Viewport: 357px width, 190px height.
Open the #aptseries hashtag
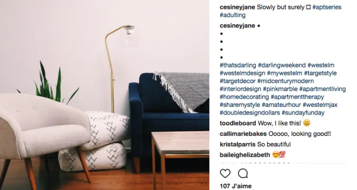[x=327, y=7]
